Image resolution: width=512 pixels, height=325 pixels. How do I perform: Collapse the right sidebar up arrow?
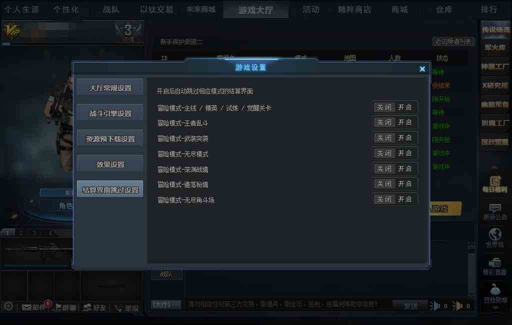(494, 167)
